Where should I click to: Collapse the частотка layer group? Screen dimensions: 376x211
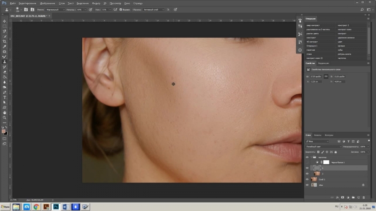click(312, 157)
